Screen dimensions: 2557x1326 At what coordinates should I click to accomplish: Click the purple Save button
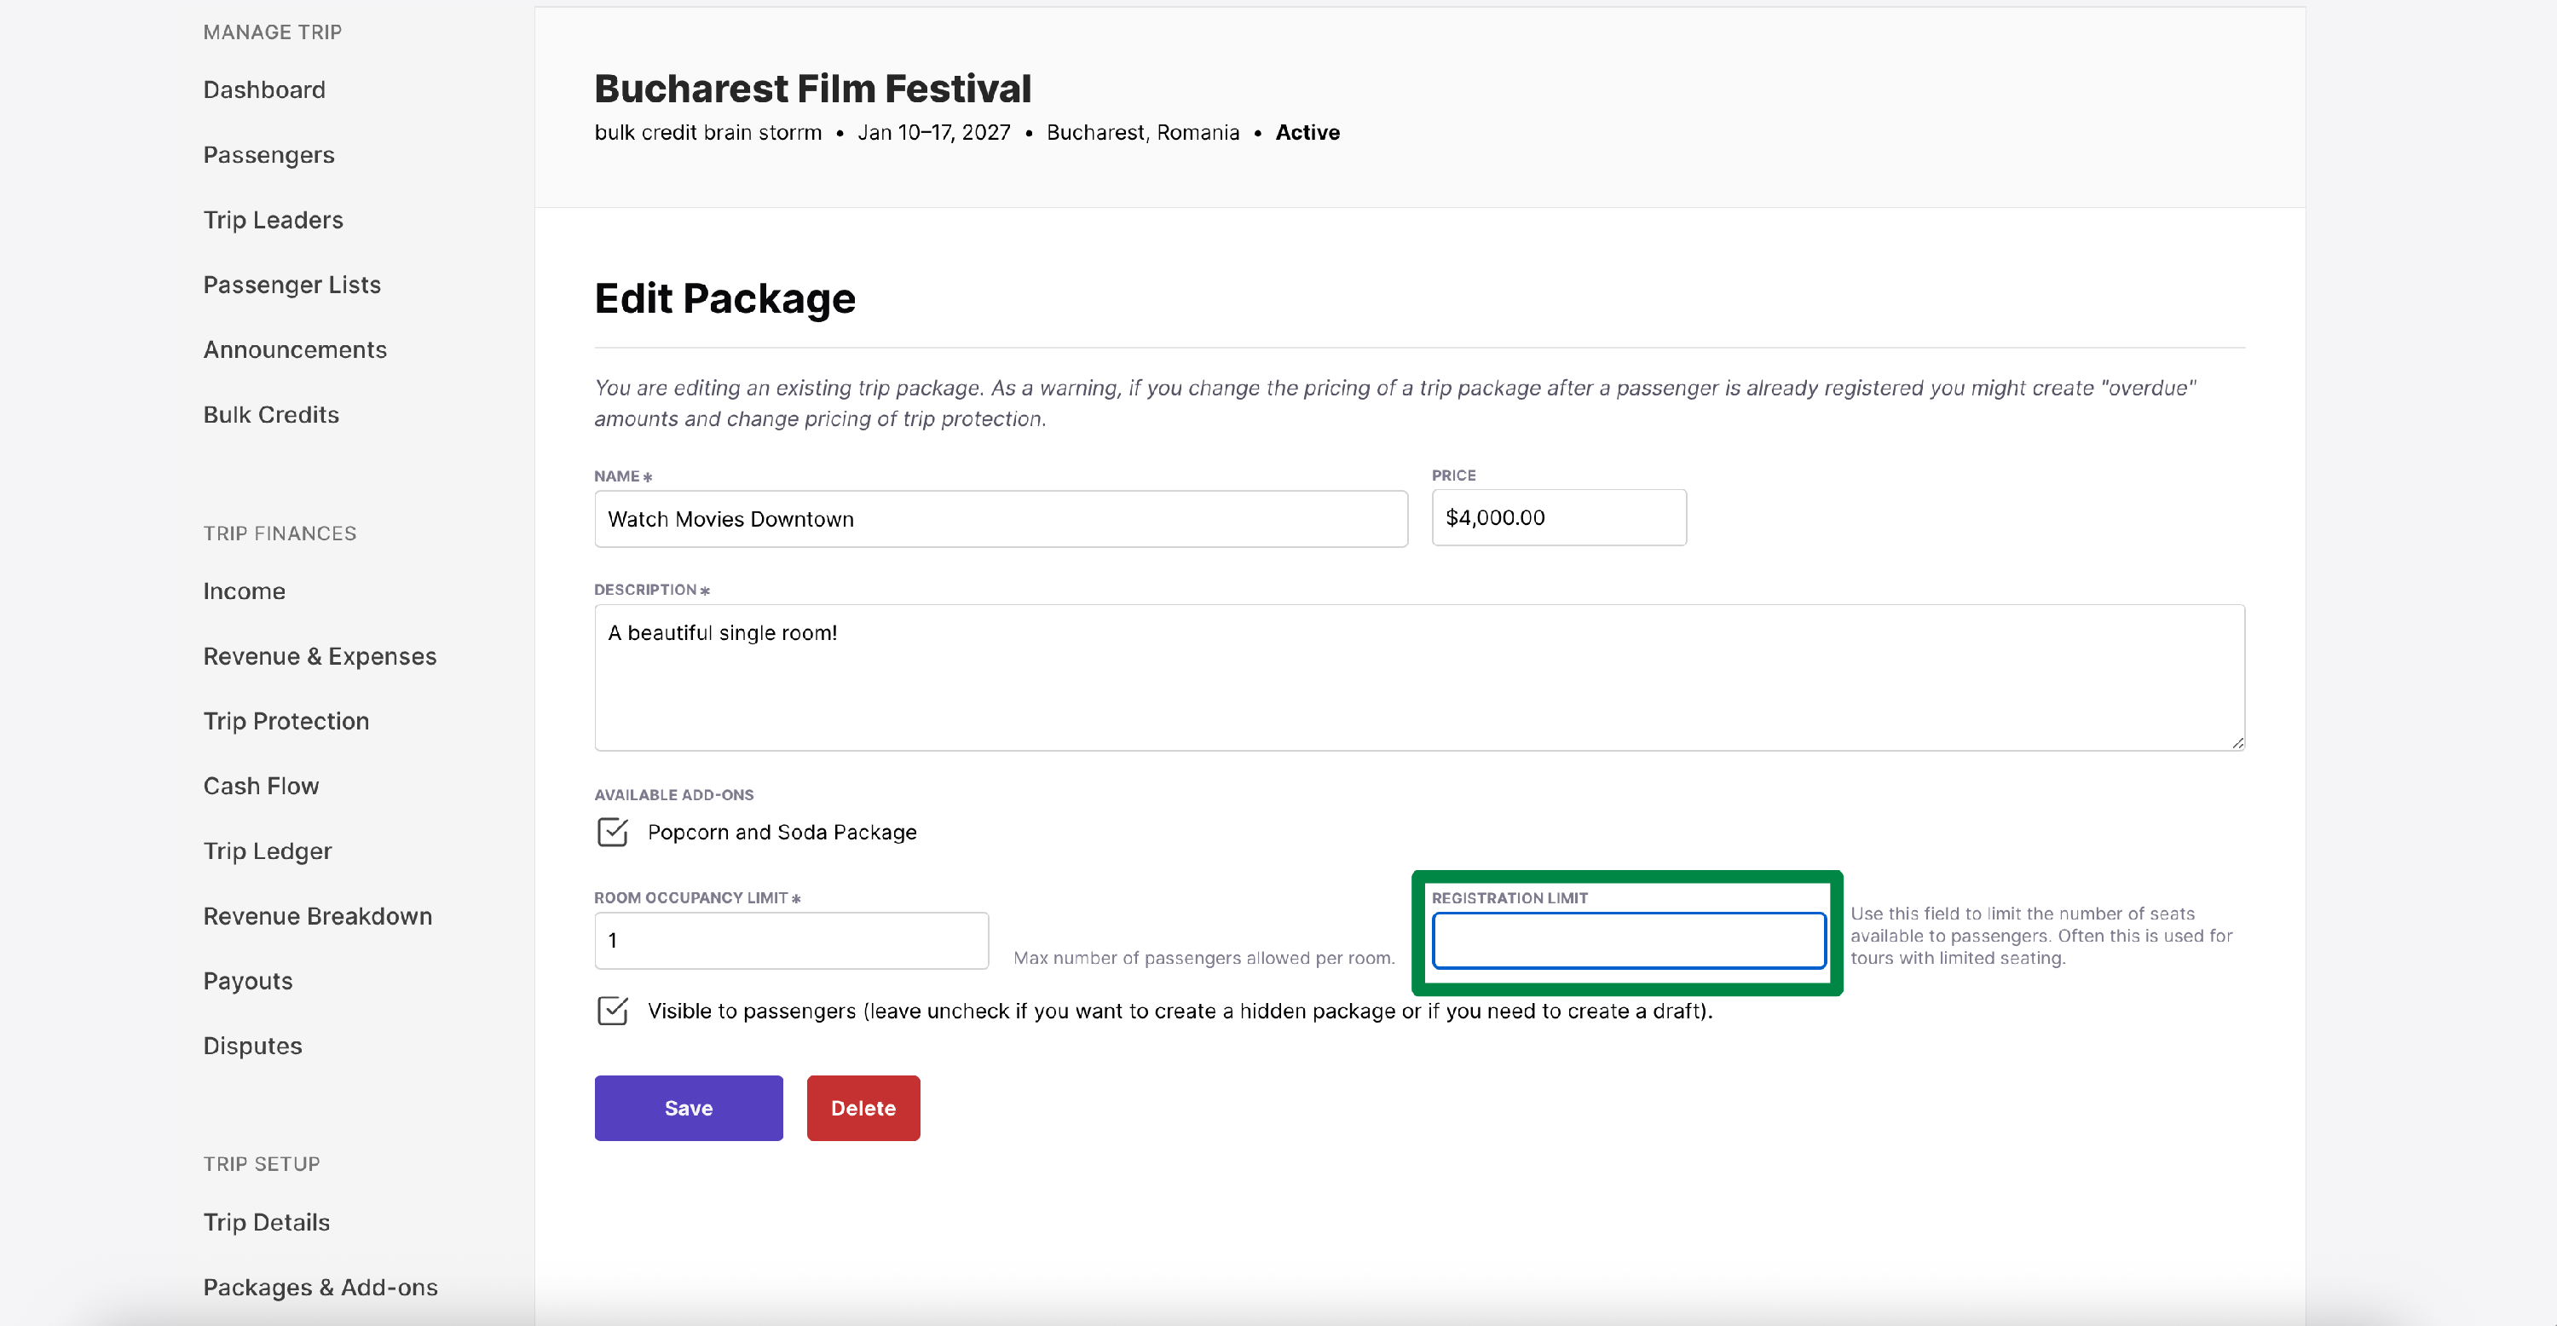[x=688, y=1108]
